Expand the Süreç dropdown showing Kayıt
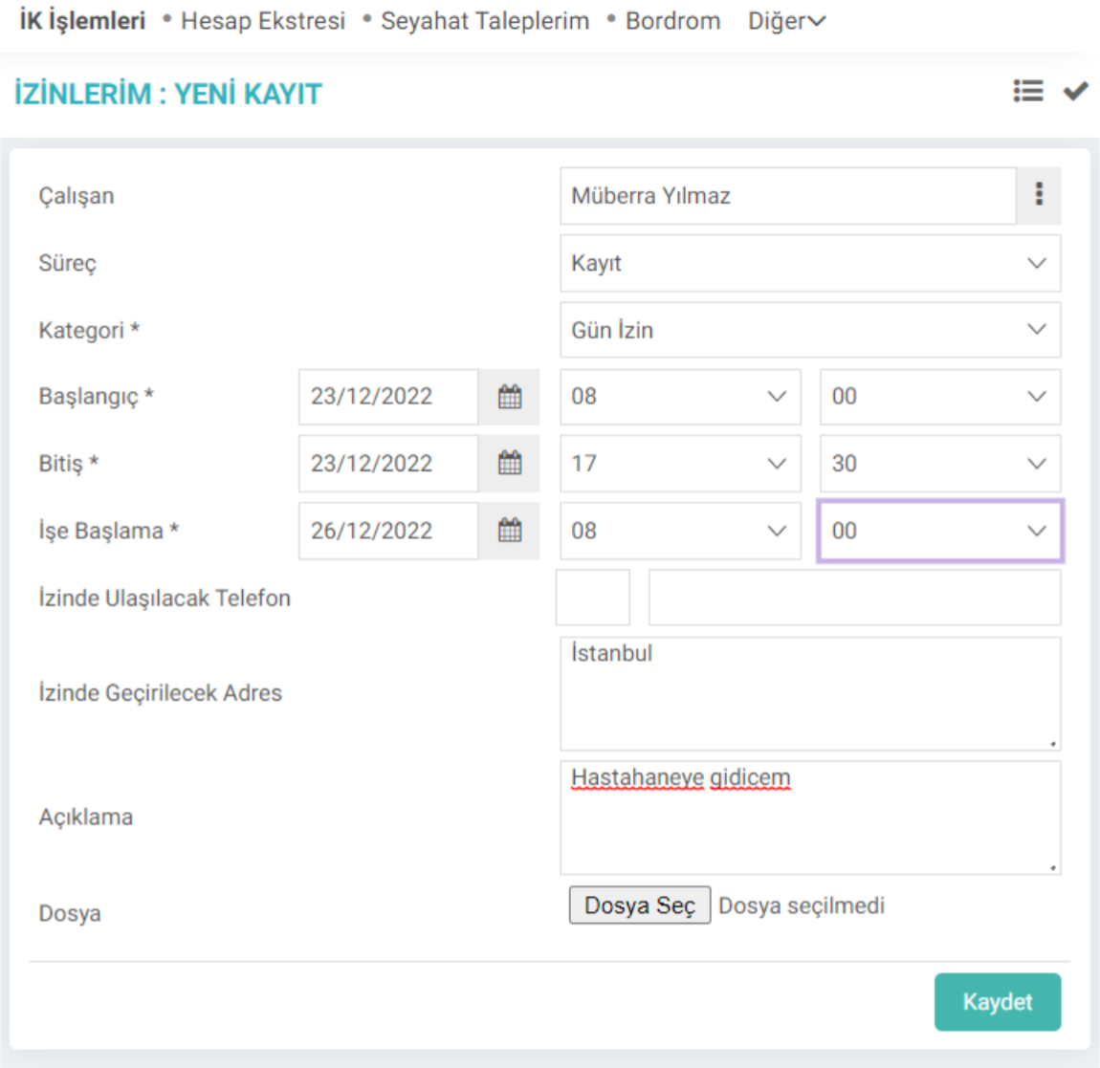 tap(810, 263)
